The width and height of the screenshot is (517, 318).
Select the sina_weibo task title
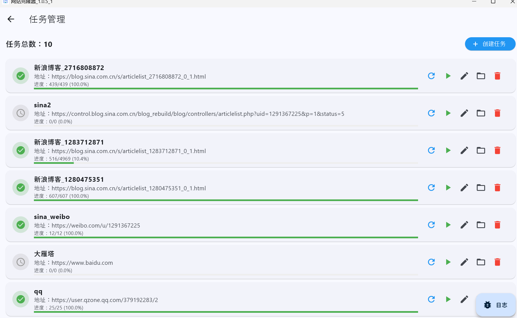point(52,217)
